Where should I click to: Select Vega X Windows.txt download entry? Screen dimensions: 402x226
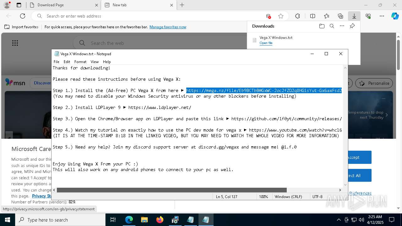[x=303, y=40]
